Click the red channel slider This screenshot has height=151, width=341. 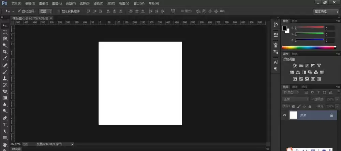click(x=310, y=27)
